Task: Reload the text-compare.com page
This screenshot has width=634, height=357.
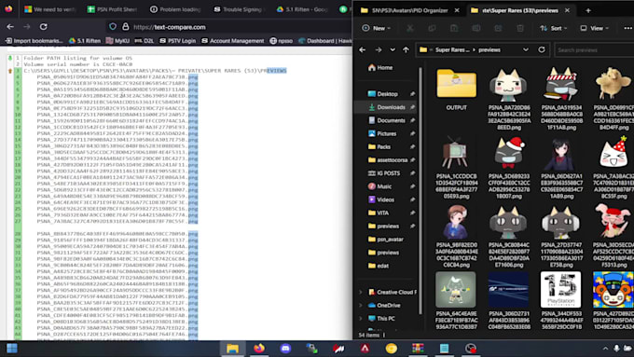Action: click(x=43, y=27)
